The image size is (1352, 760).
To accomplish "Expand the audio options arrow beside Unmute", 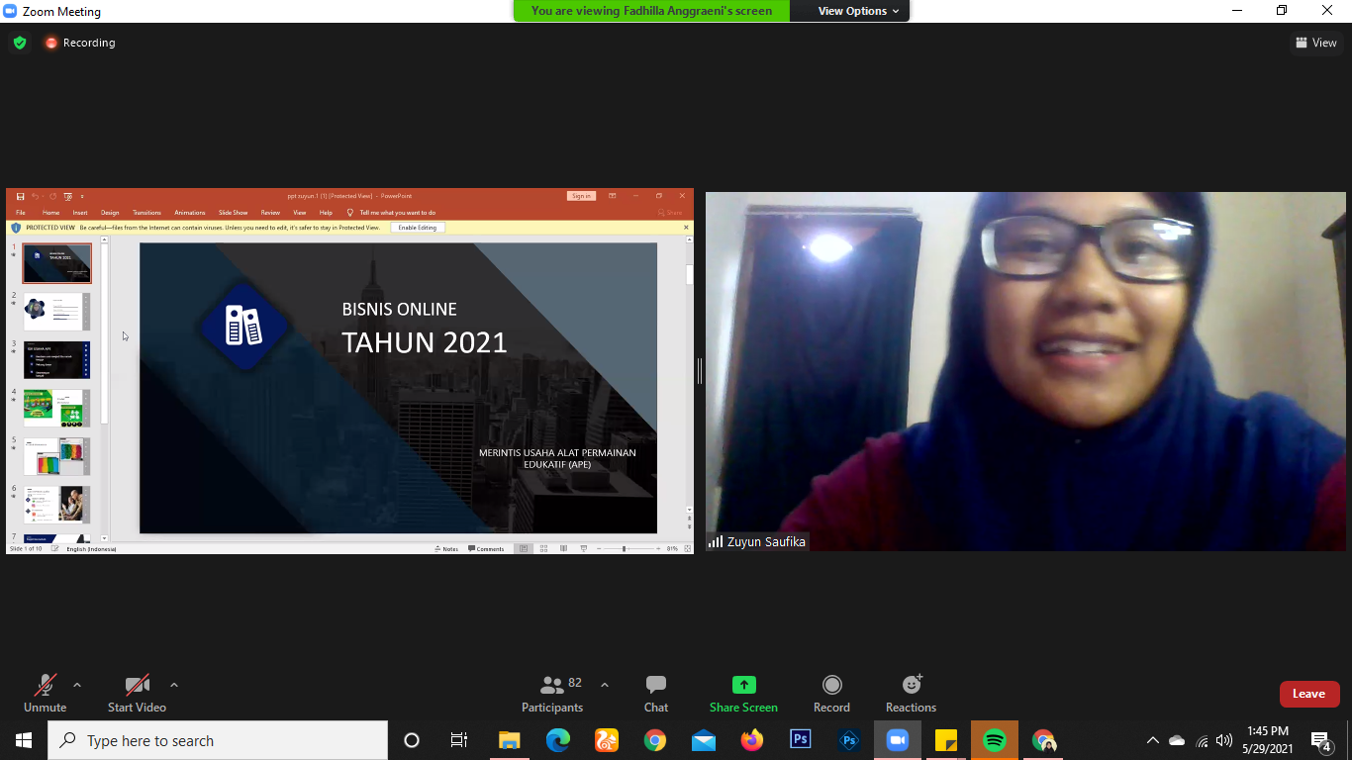I will [77, 685].
